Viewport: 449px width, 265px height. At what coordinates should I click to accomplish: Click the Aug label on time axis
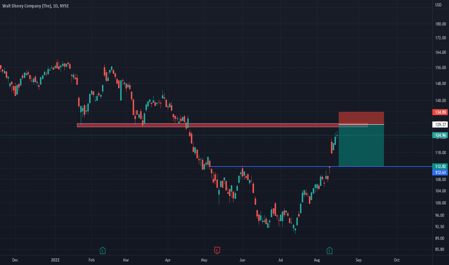point(317,260)
